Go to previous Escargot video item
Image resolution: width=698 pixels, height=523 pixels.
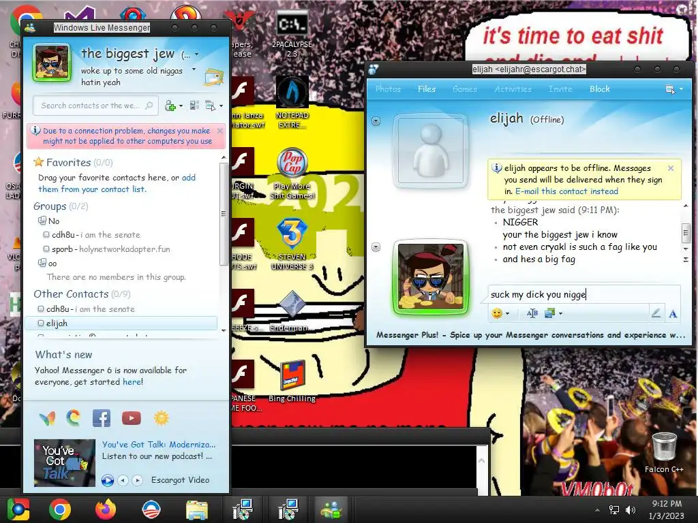tap(123, 480)
